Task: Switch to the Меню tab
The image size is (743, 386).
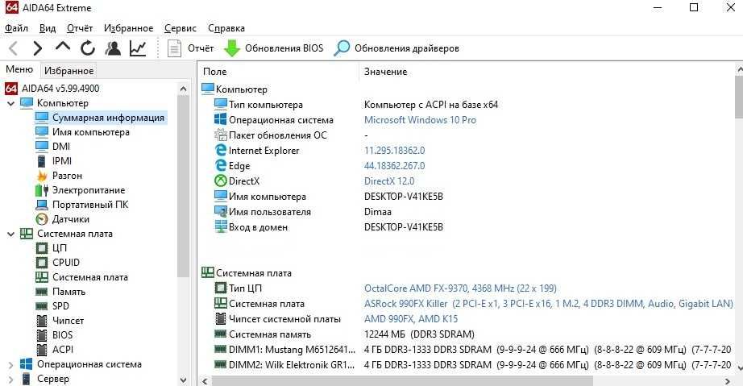Action: coord(19,69)
